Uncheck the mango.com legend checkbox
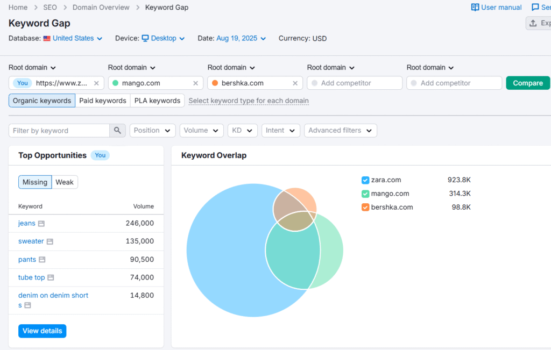551x350 pixels. point(365,194)
